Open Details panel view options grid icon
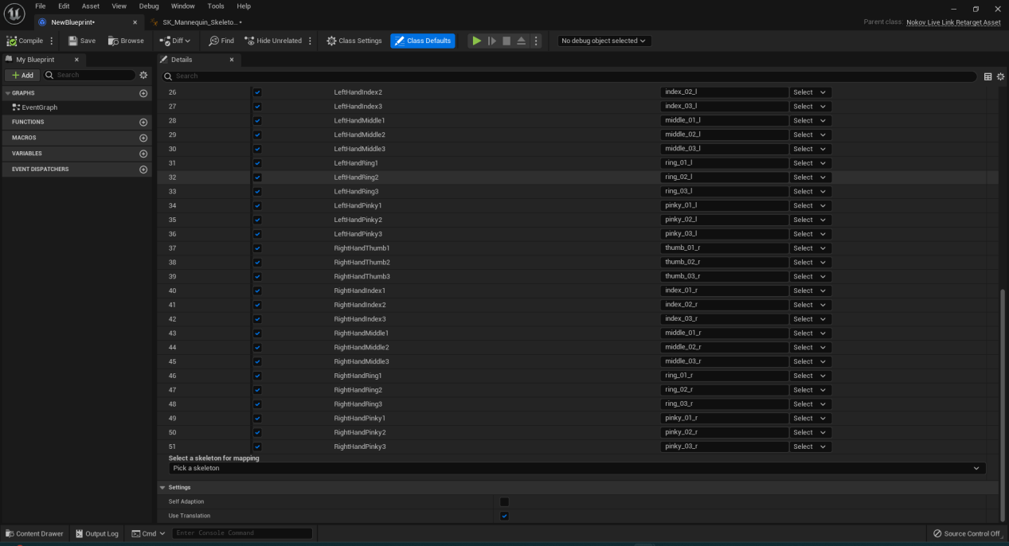1009x546 pixels. pyautogui.click(x=988, y=76)
